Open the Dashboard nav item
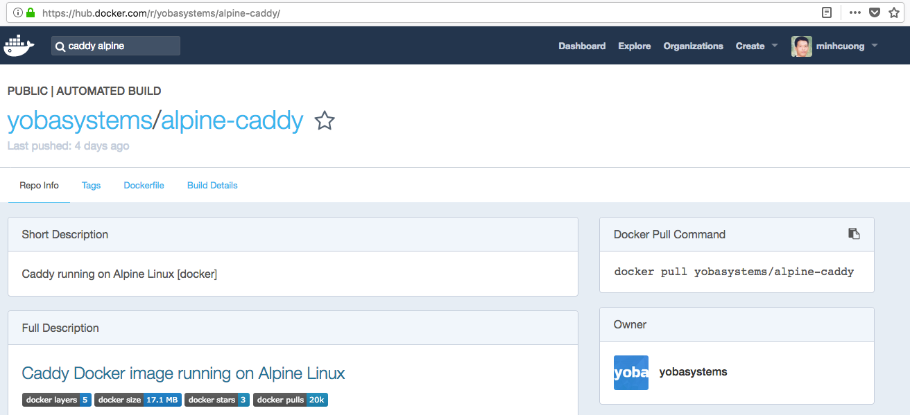The image size is (910, 415). 582,46
